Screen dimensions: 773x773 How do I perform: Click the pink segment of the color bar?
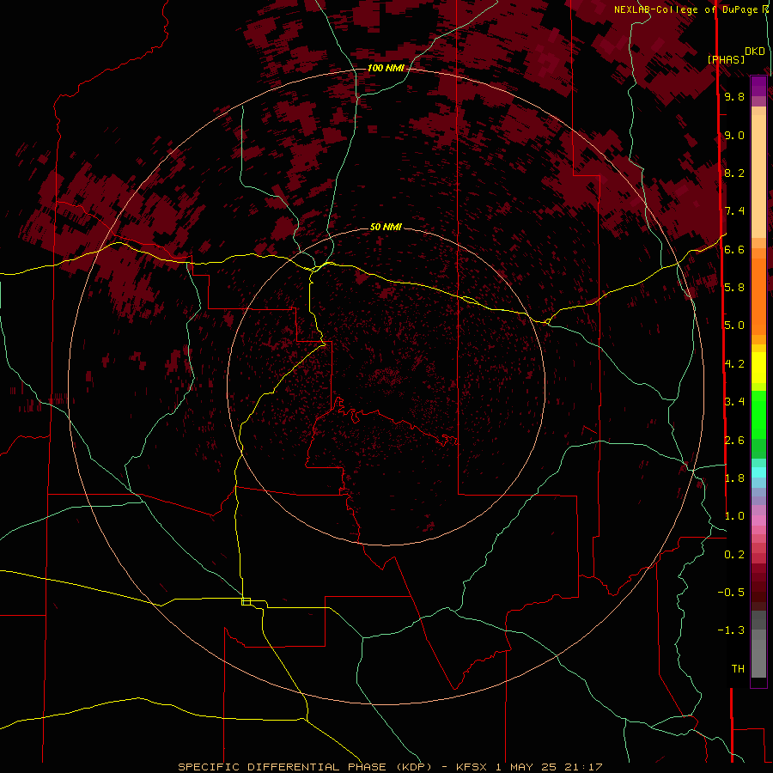[x=758, y=520]
